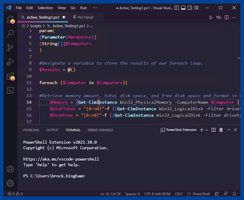This screenshot has height=200, width=244.
Task: Click line number 14 in gutter
Action: (29, 102)
